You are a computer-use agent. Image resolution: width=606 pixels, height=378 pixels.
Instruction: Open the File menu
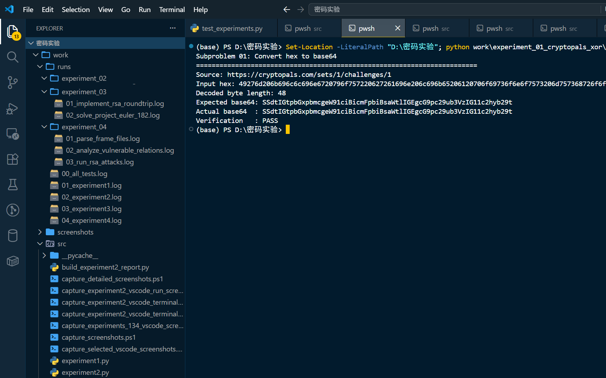coord(28,10)
